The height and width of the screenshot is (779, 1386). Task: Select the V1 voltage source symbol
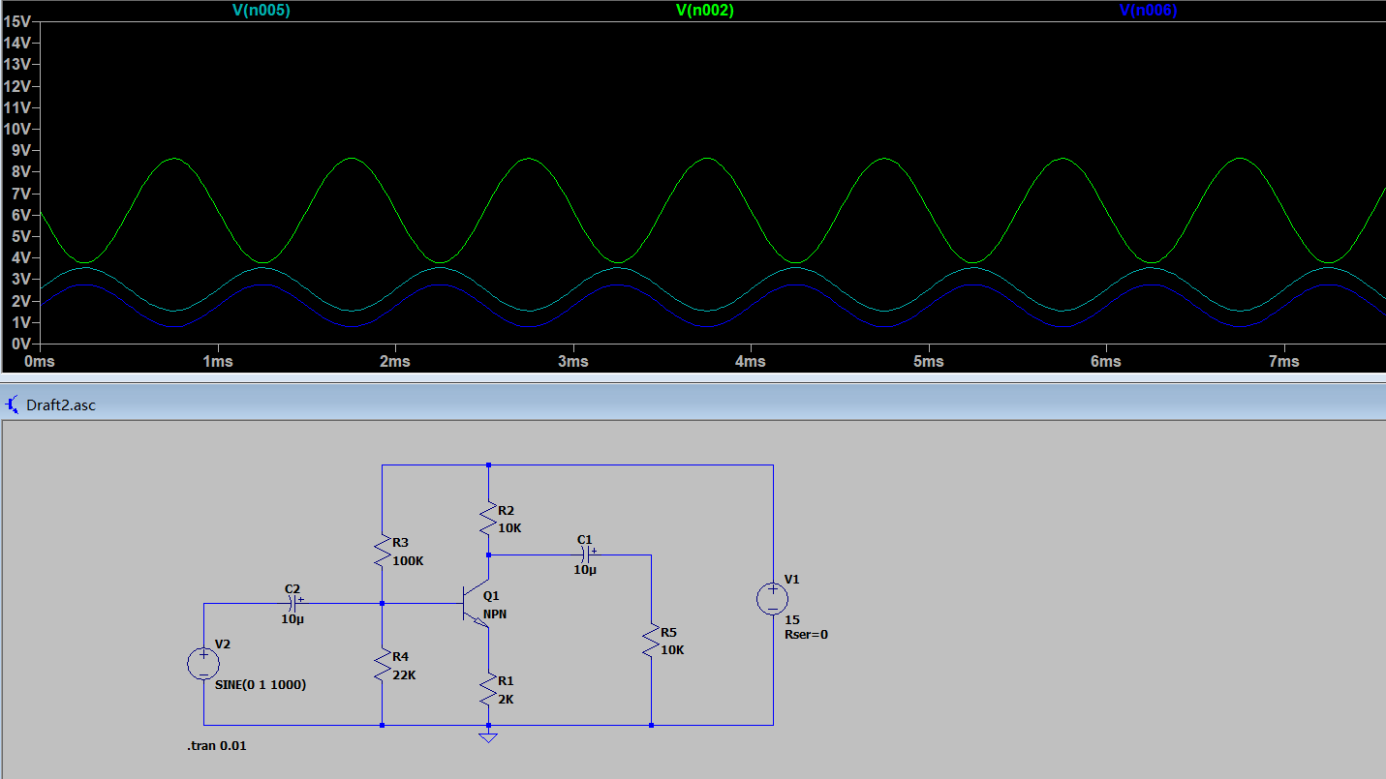(x=772, y=599)
